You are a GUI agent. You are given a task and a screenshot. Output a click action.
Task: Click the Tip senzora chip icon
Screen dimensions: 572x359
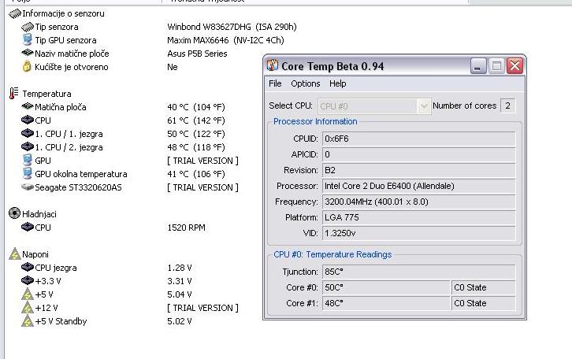click(28, 27)
